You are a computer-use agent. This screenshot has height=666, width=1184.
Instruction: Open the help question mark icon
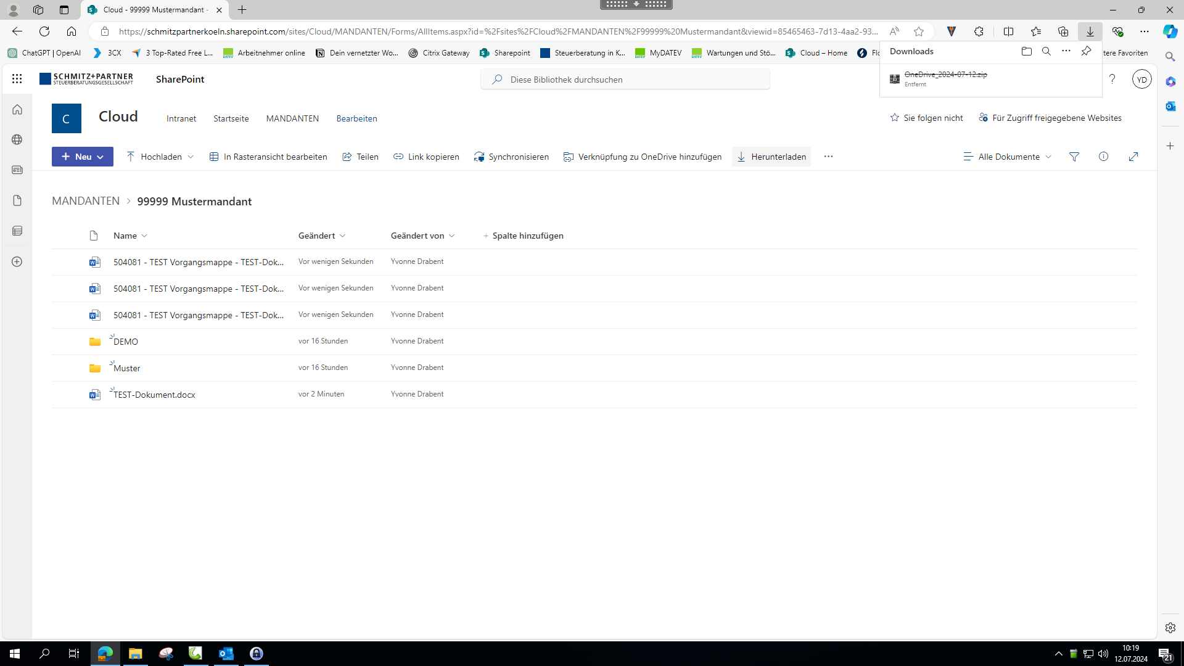point(1112,79)
